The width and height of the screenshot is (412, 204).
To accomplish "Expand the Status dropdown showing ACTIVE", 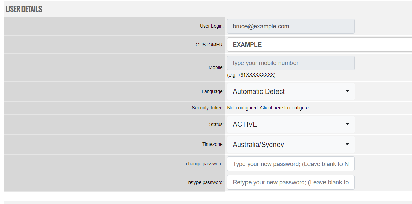I will (291, 124).
